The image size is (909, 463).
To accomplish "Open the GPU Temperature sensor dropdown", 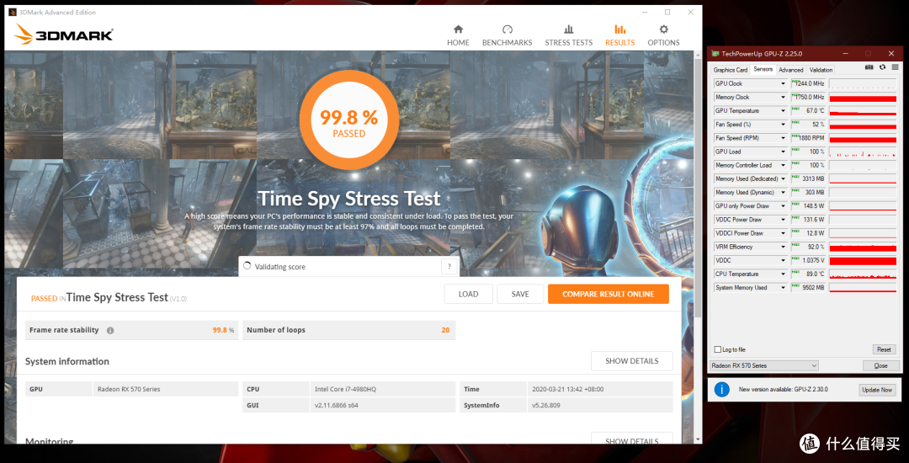I will click(x=784, y=110).
